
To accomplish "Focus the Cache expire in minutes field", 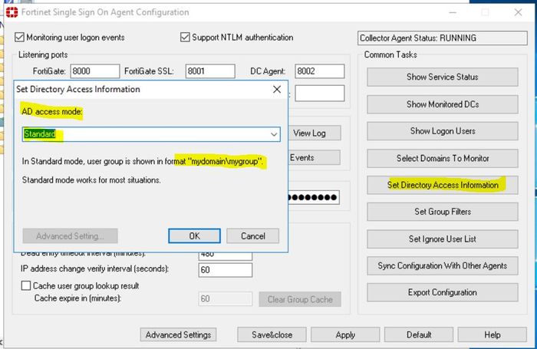I will [226, 298].
